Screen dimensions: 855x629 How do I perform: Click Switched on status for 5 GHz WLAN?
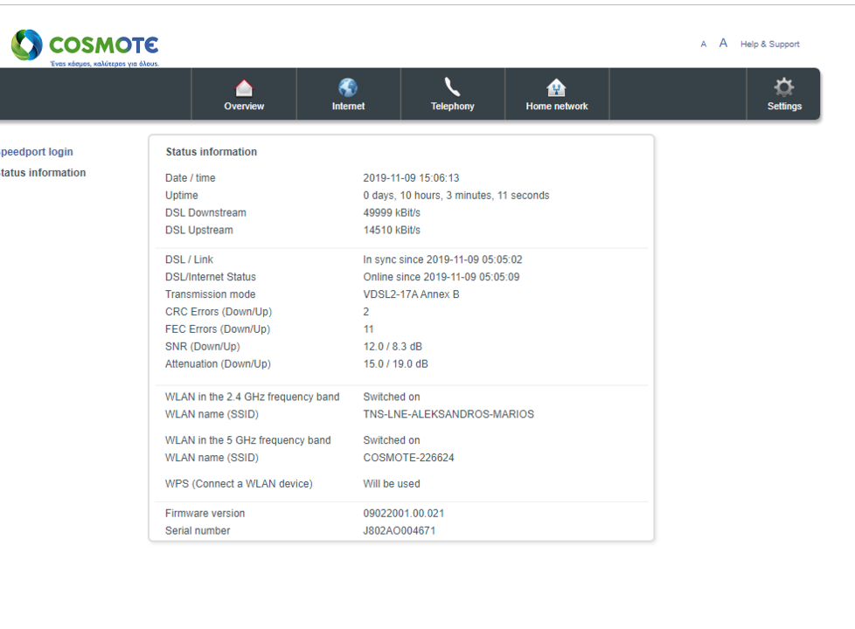pos(392,441)
